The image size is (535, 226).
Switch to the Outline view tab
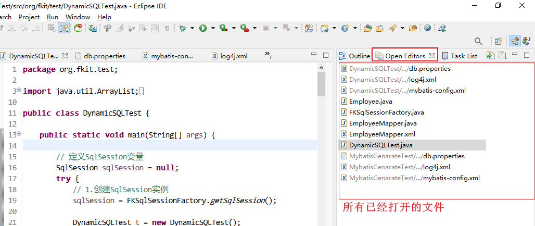click(x=354, y=56)
